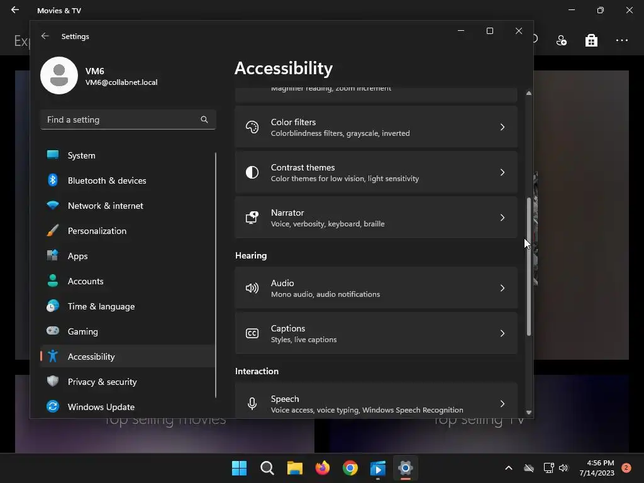Open Movies & TV account add icon
This screenshot has height=483, width=644.
[562, 40]
